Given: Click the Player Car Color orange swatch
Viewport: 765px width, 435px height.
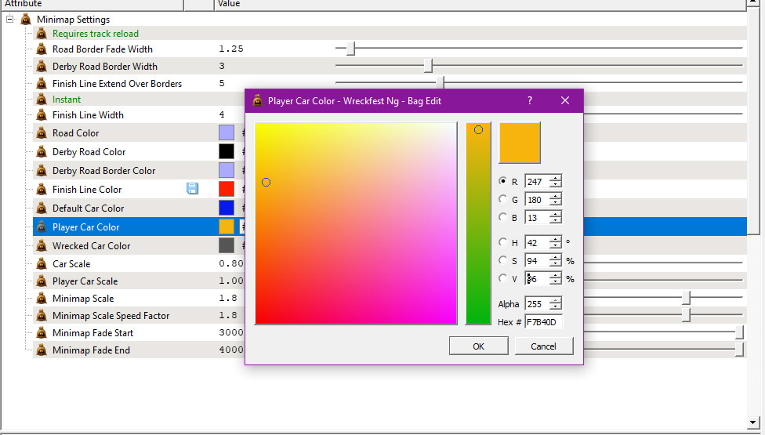Looking at the screenshot, I should tap(227, 227).
